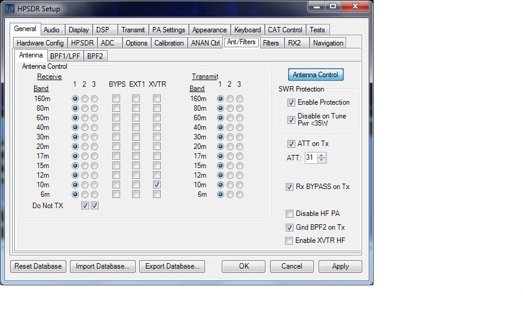Toggle Gnd BPF2 on Tx checkbox
The image size is (523, 323).
[x=289, y=227]
